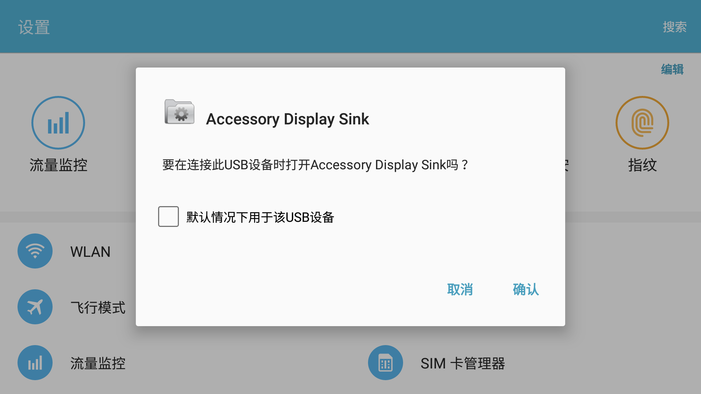This screenshot has width=701, height=394.
Task: Select the 飞行模式 airplane icon
Action: tap(35, 307)
